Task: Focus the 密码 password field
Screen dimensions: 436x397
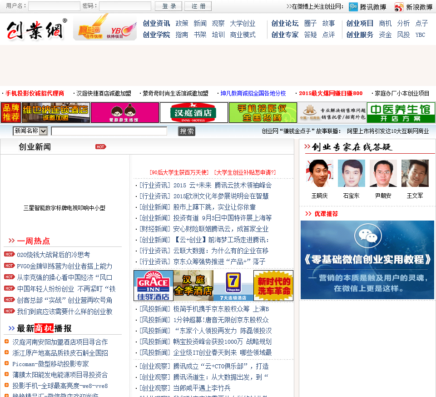Action: [x=125, y=6]
